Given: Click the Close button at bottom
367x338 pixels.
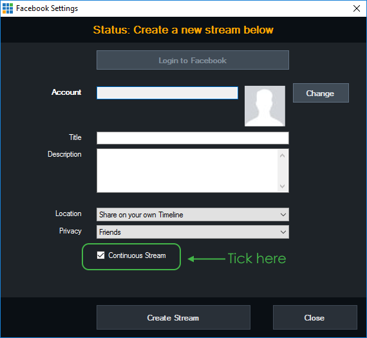Looking at the screenshot, I should click(x=315, y=317).
